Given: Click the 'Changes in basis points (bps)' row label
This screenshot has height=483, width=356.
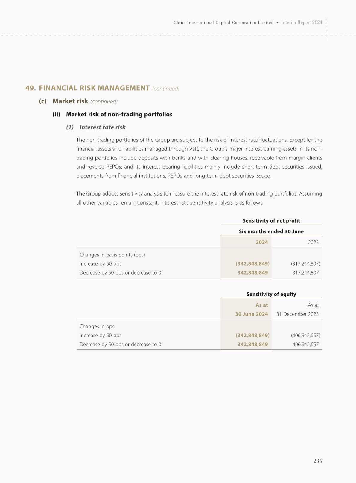Looking at the screenshot, I should [x=112, y=255].
